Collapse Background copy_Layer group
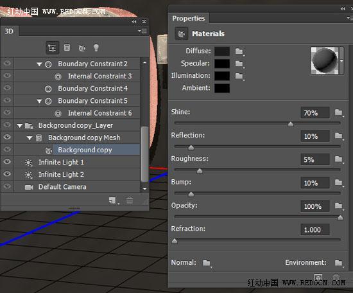Screen dimensions: 353x293 coord(20,126)
